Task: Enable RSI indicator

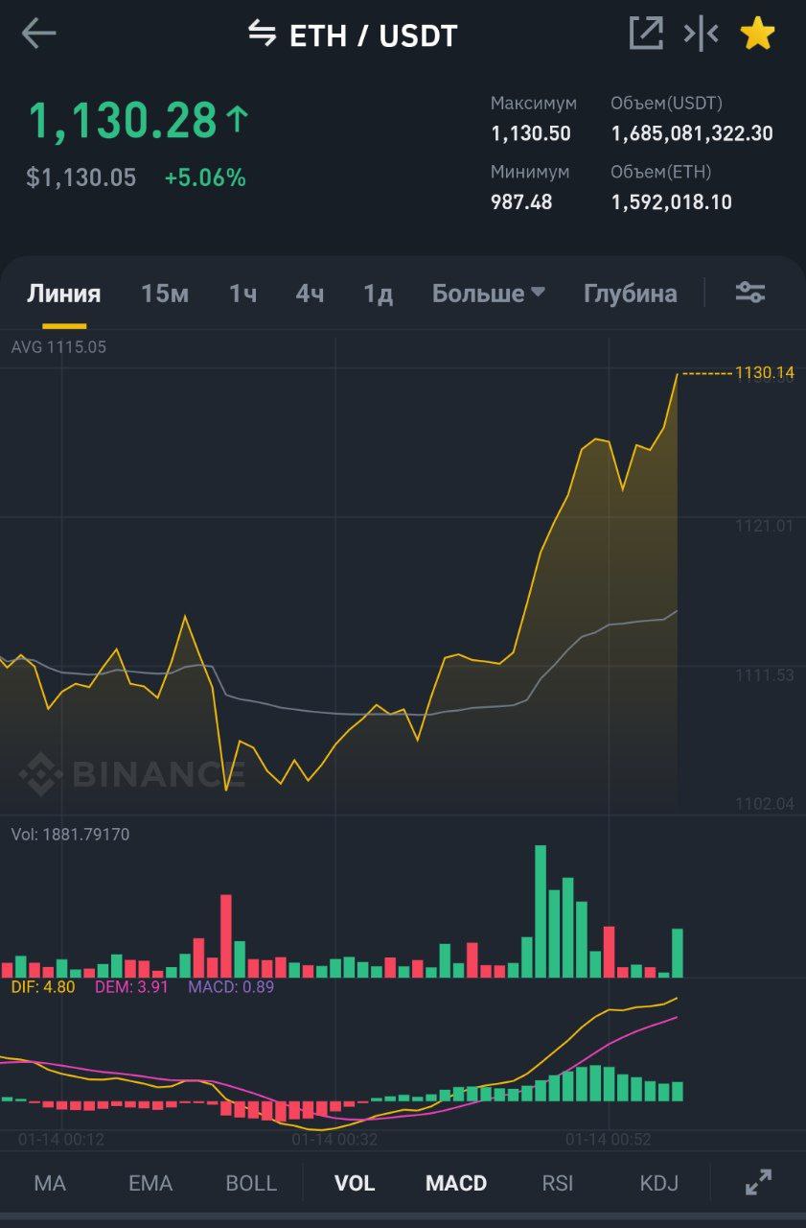Action: point(558,1183)
